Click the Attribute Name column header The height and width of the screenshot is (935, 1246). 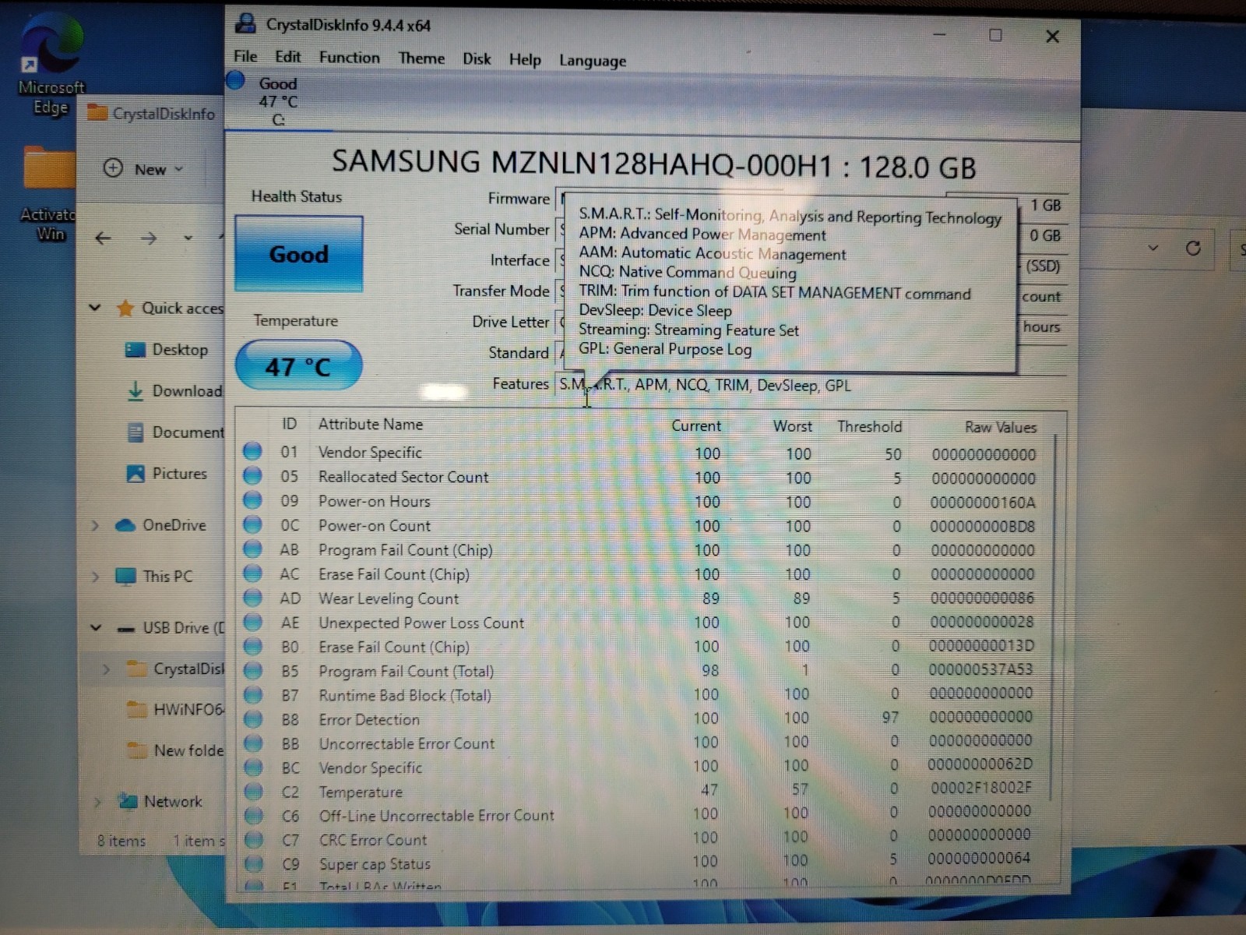point(371,424)
